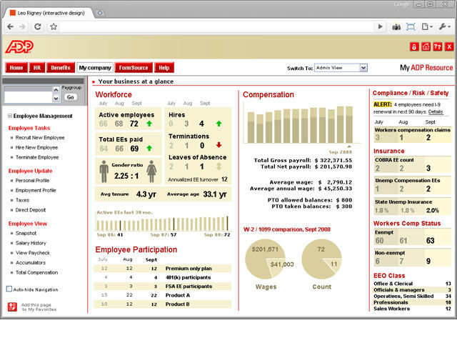Click the female figure gender ratio icon
Image resolution: width=457 pixels, height=343 pixels.
pos(151,171)
